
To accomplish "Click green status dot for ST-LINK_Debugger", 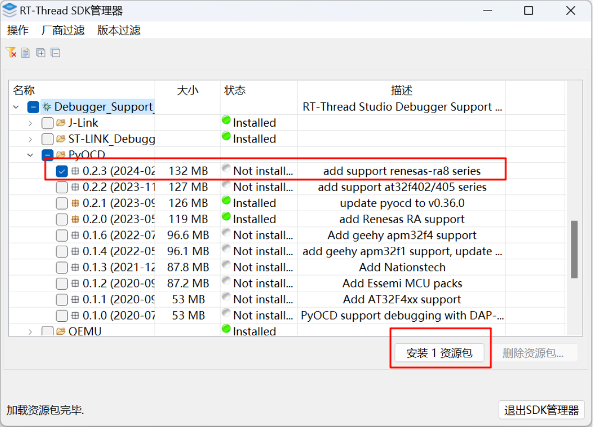I will coord(226,136).
